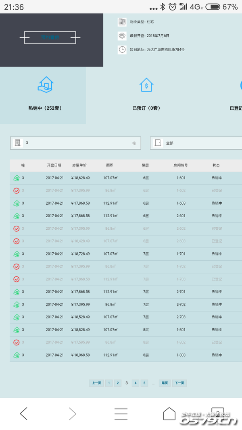Screen dimensions: 242x430
Task: Jump to page 5 in pagination
Action: click(144, 383)
